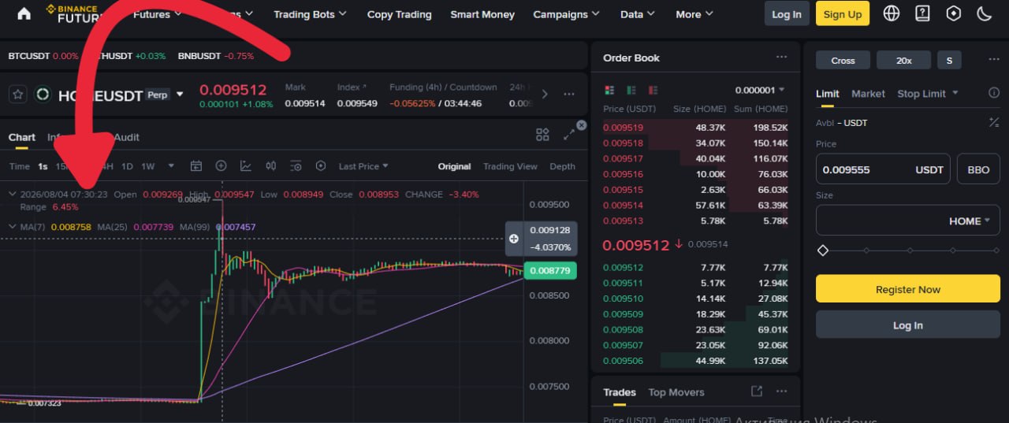Select the Market order tab
The height and width of the screenshot is (423, 1009).
click(x=868, y=93)
